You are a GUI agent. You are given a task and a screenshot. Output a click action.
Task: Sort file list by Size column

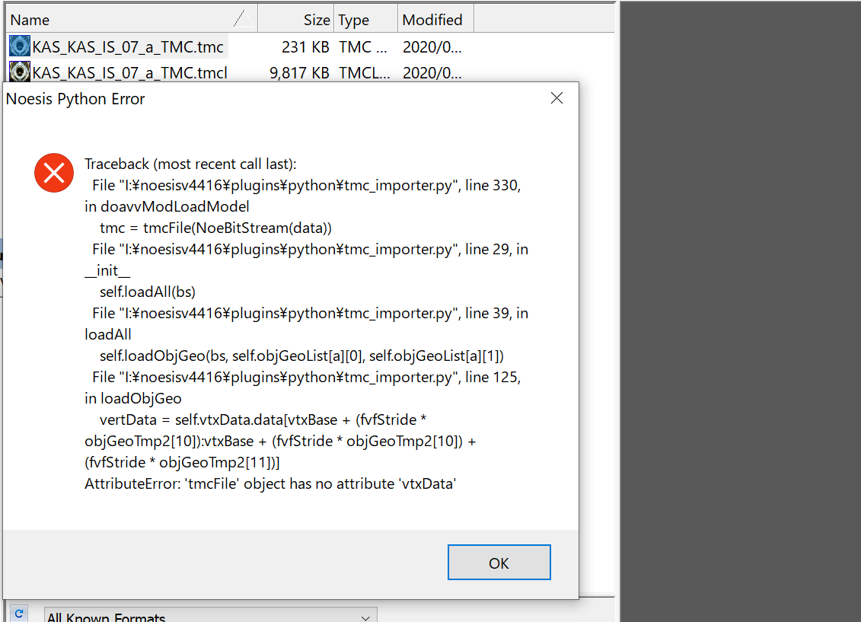coord(296,20)
